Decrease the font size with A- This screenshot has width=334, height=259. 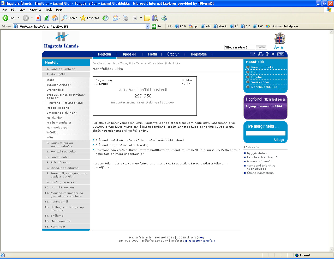point(283,47)
